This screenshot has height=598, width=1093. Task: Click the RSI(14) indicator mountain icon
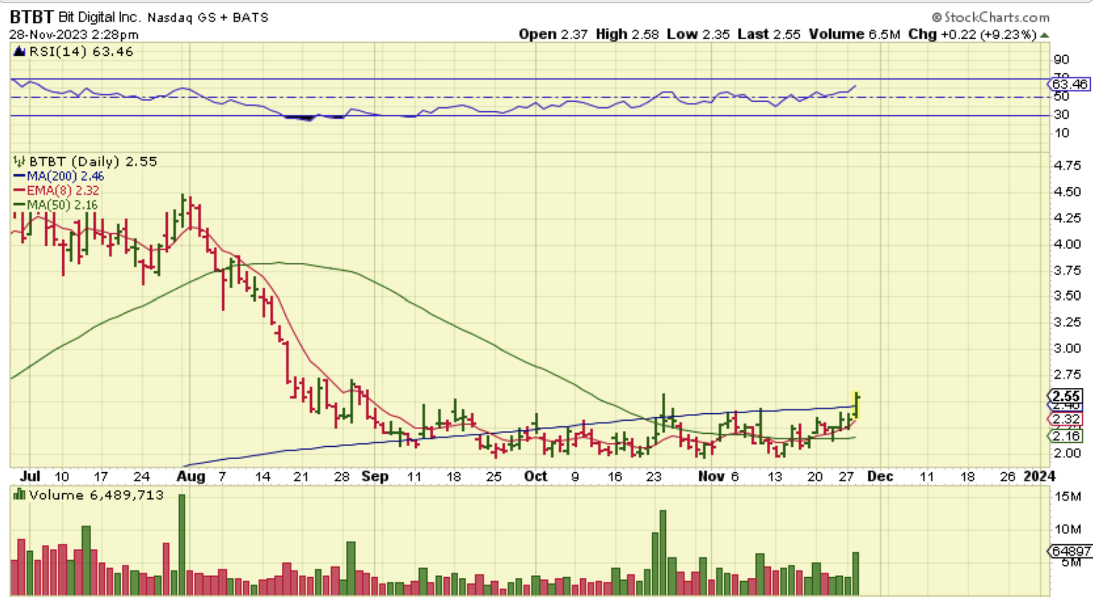pyautogui.click(x=19, y=52)
